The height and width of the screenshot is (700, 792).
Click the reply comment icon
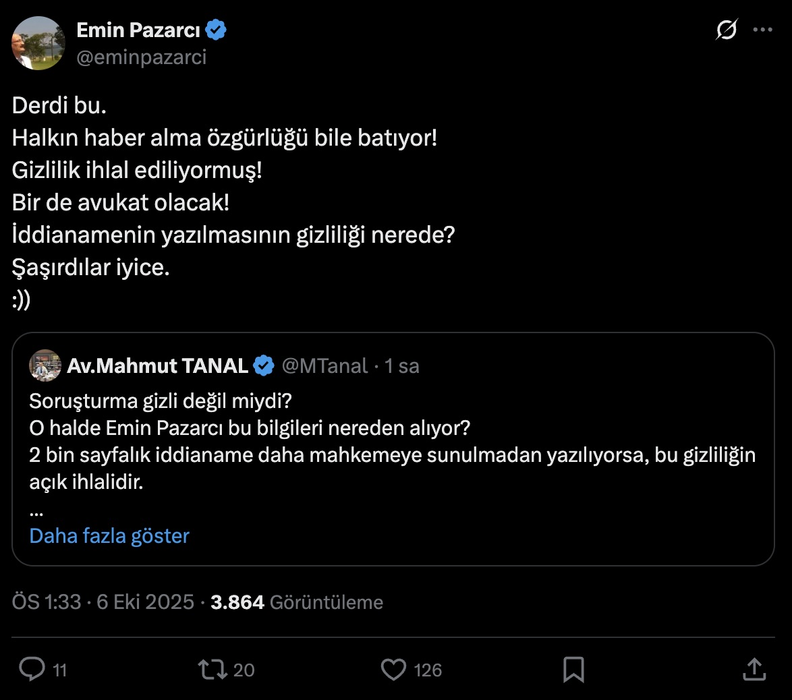32,669
